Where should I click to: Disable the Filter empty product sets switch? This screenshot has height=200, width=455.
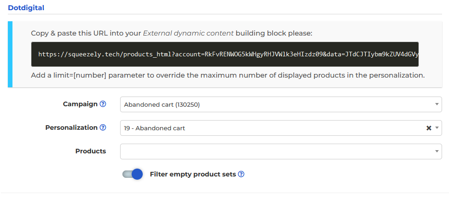pyautogui.click(x=133, y=174)
